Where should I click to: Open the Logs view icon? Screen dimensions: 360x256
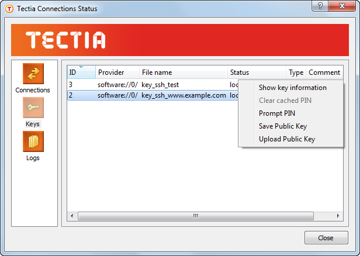pyautogui.click(x=33, y=141)
